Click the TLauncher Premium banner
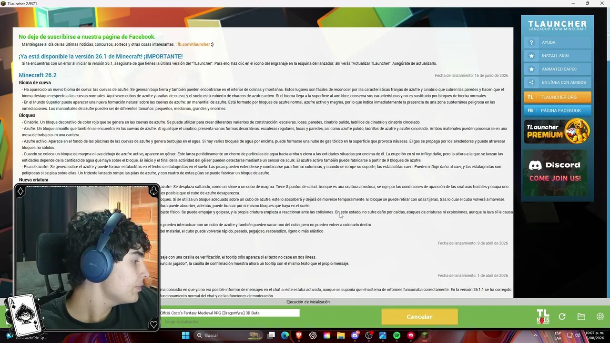Screen dimensions: 610x343 [x=557, y=131]
